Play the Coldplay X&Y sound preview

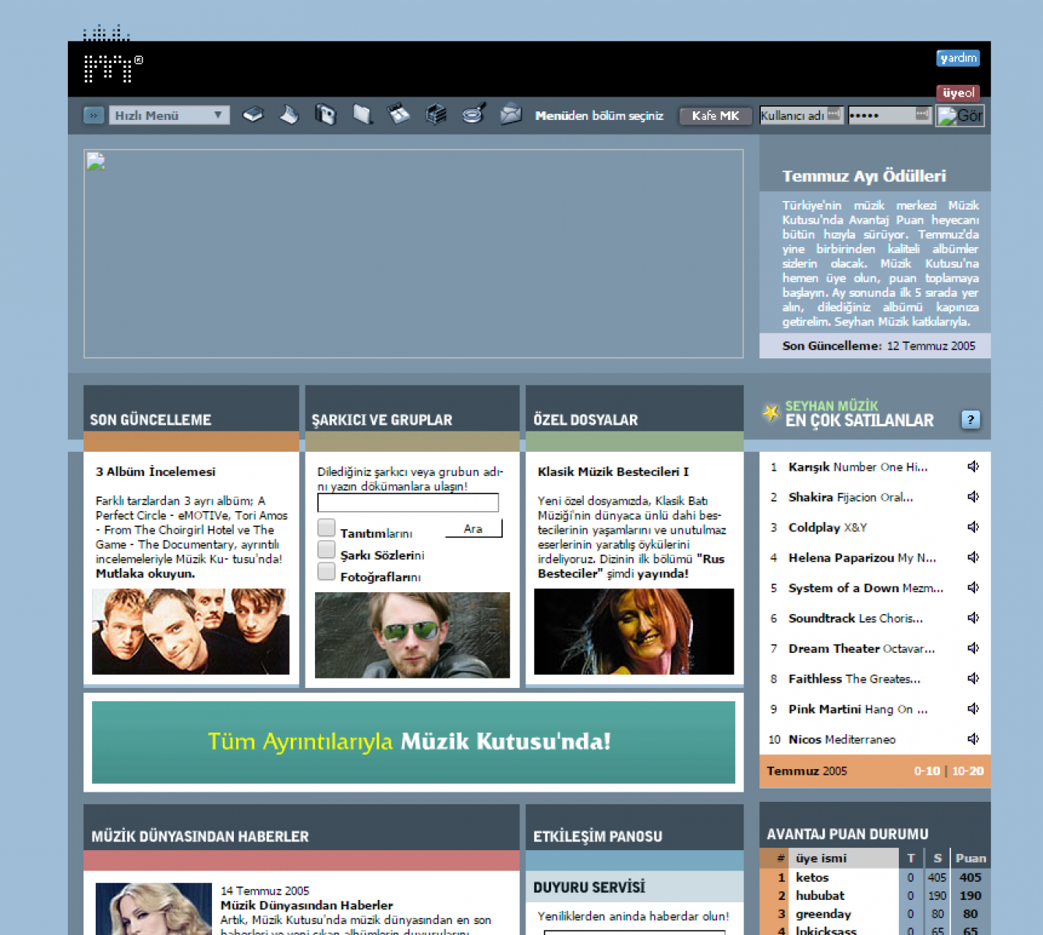[x=973, y=527]
